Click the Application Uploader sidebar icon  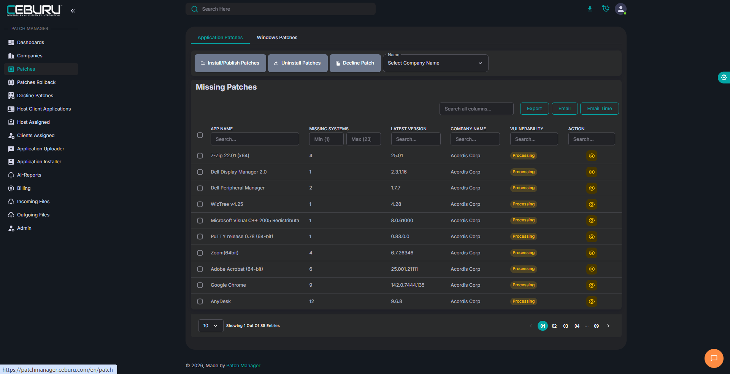(11, 149)
